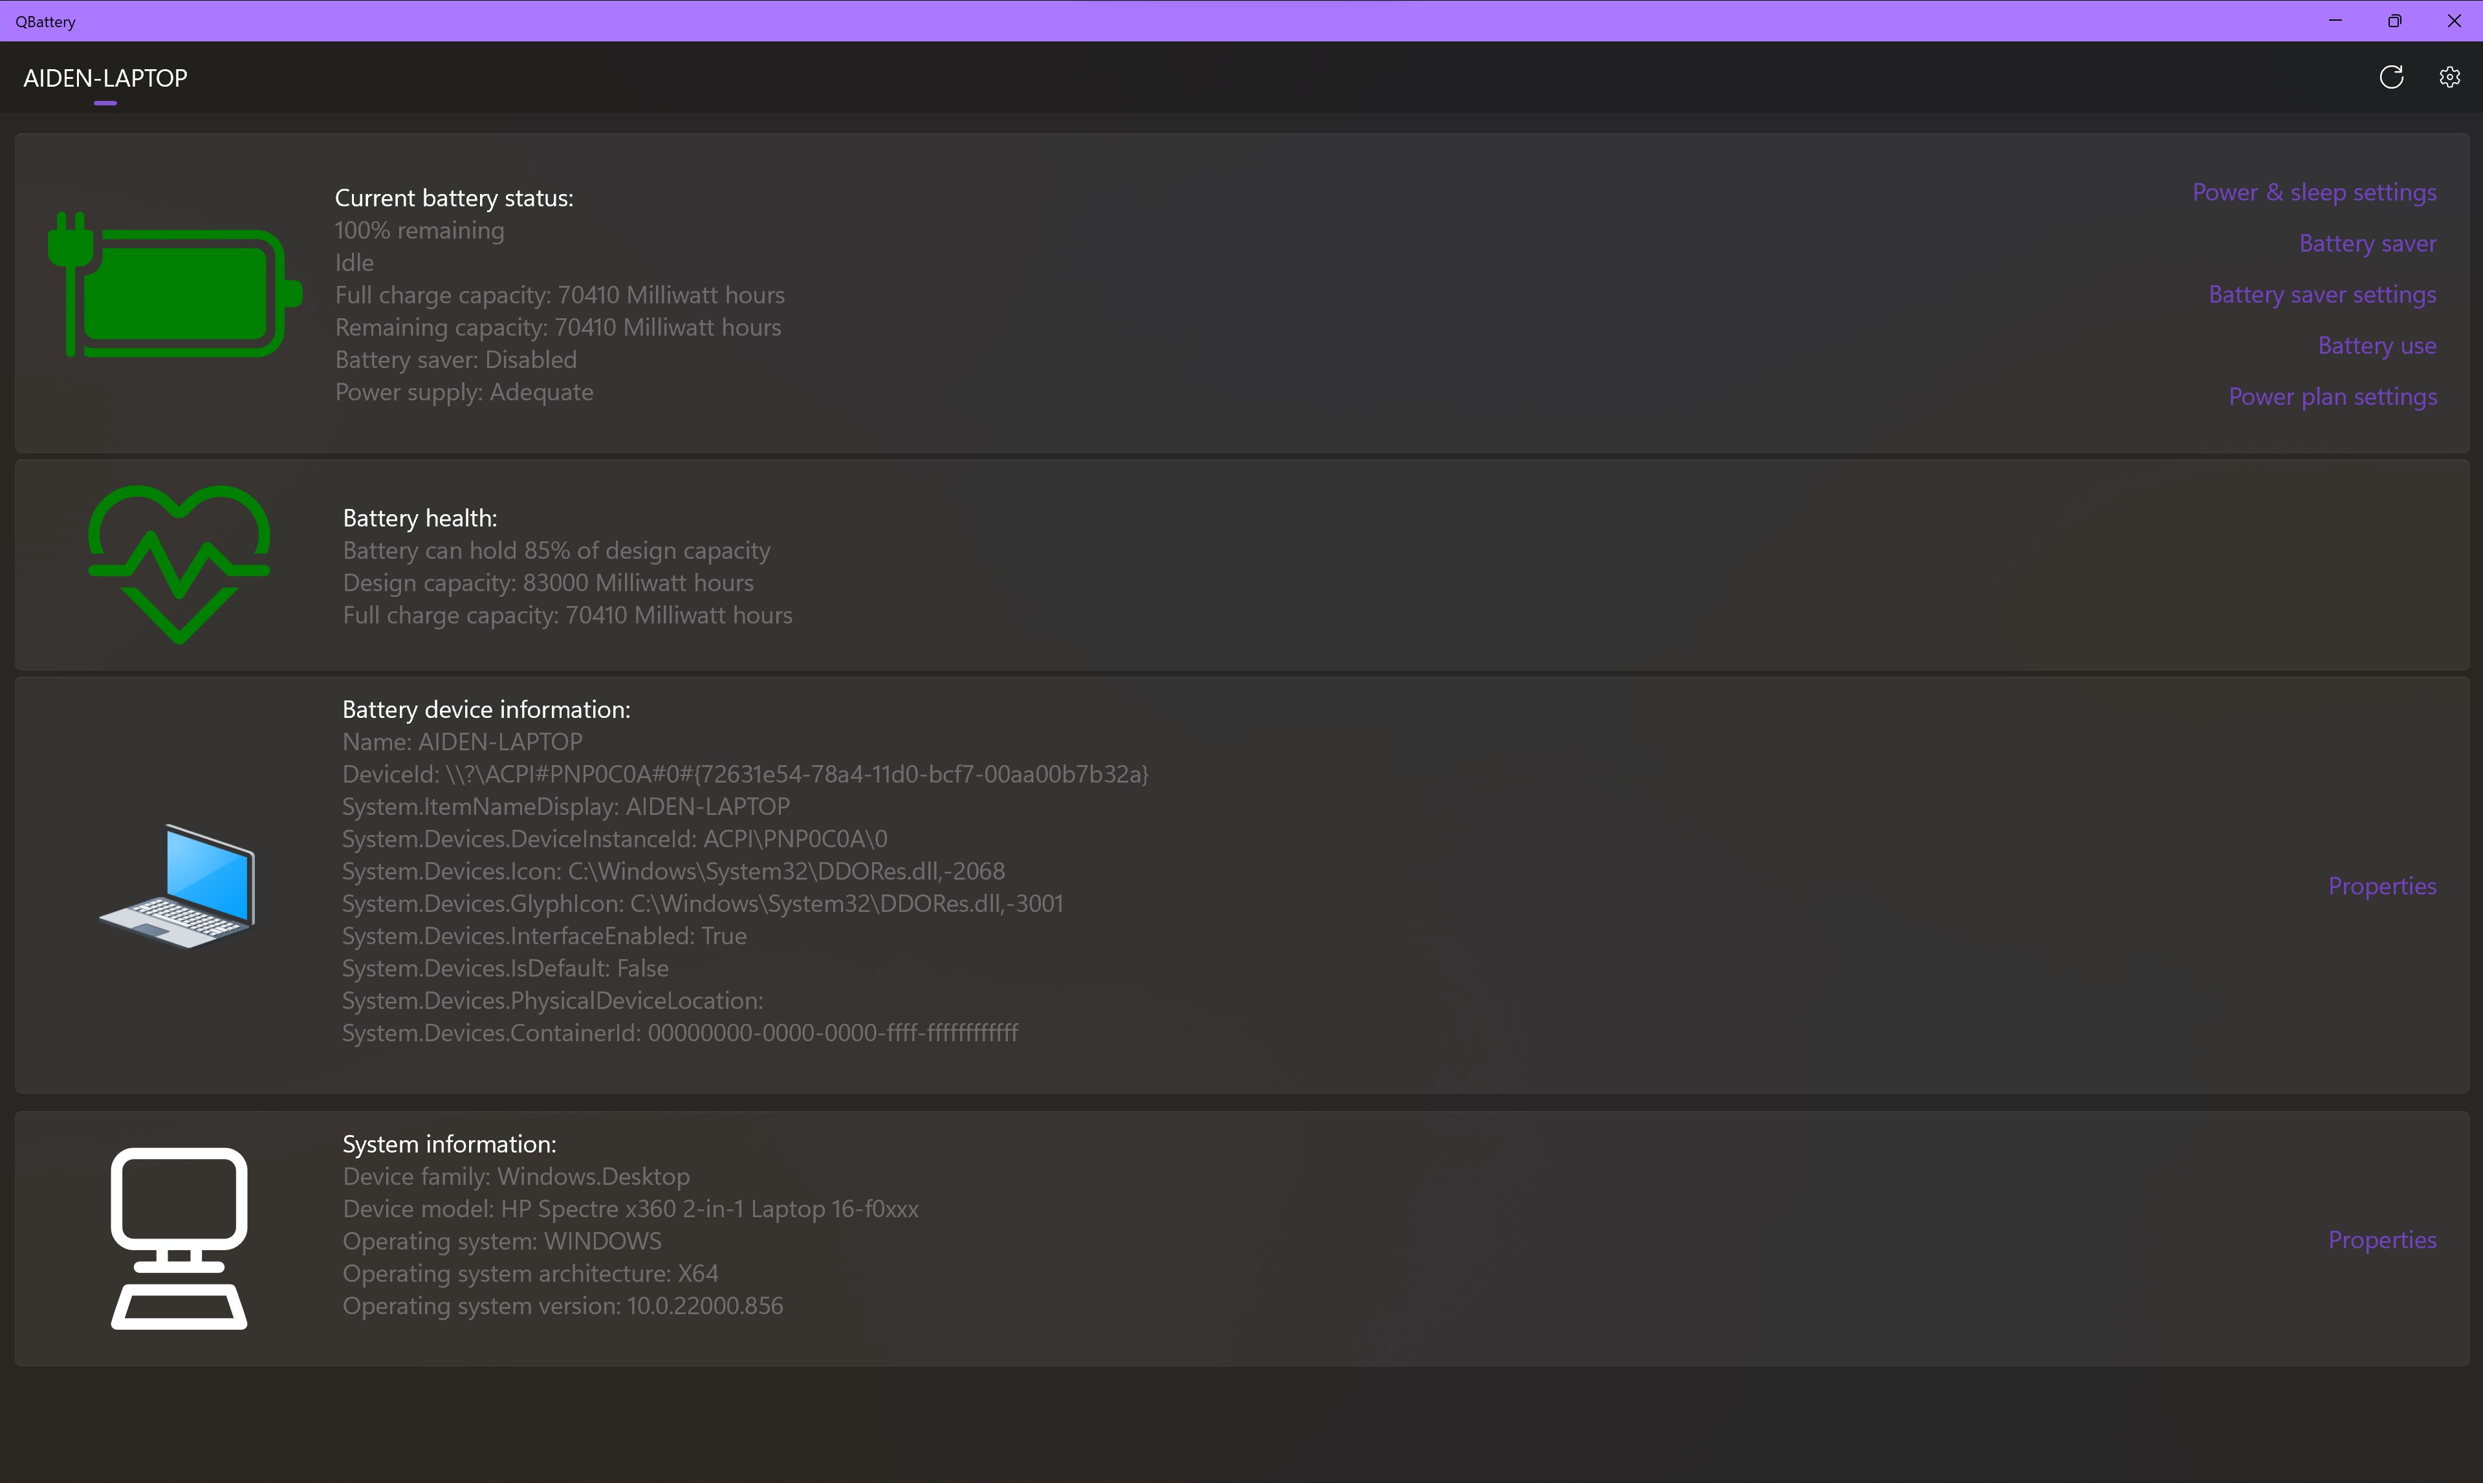Open Properties for battery device information
2483x1483 pixels.
(2381, 885)
